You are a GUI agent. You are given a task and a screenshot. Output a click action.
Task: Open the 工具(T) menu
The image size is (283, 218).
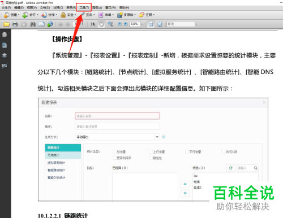[84, 8]
